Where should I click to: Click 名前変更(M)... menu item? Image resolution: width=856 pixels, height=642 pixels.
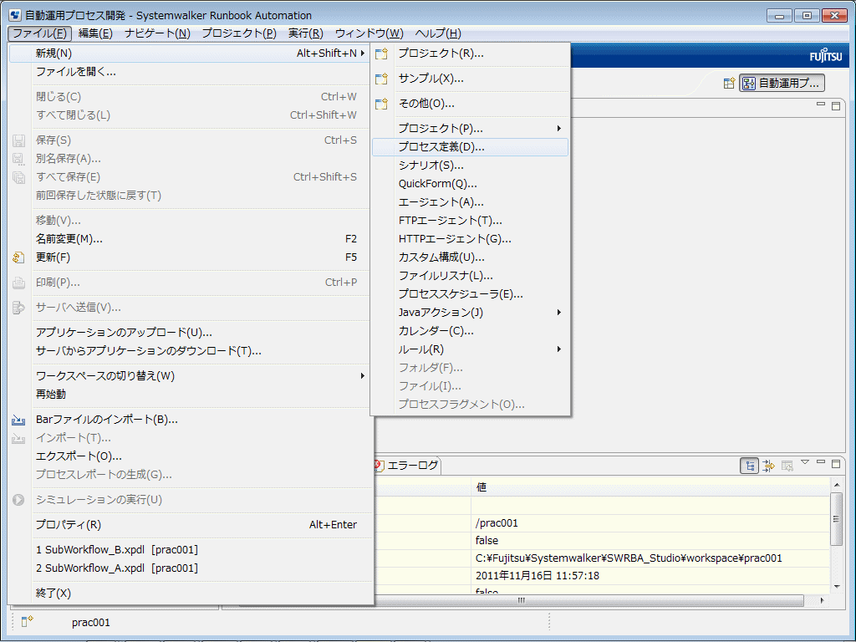(x=190, y=239)
